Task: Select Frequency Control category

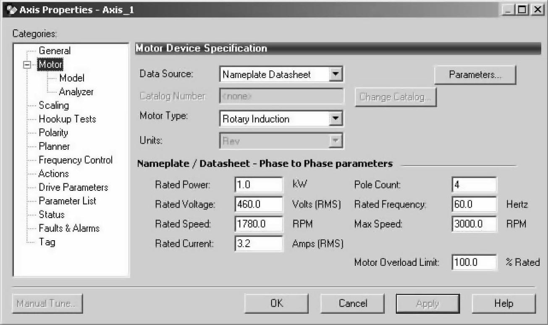Action: pos(76,160)
